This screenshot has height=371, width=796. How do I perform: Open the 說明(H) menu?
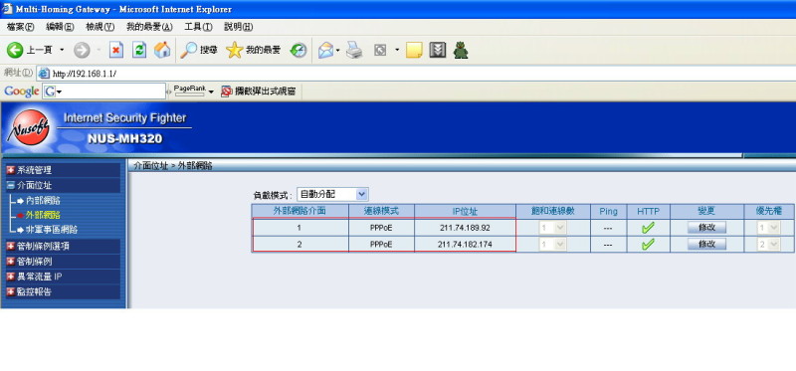[x=239, y=27]
